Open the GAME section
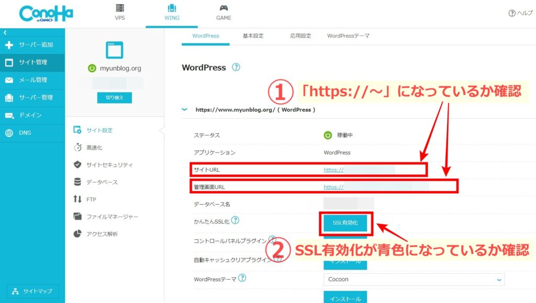This screenshot has width=536, height=303. [224, 13]
